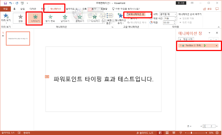Viewport: 222px width, 135px height.
Task: Click the 재생 시간 field
Action: click(x=169, y=18)
